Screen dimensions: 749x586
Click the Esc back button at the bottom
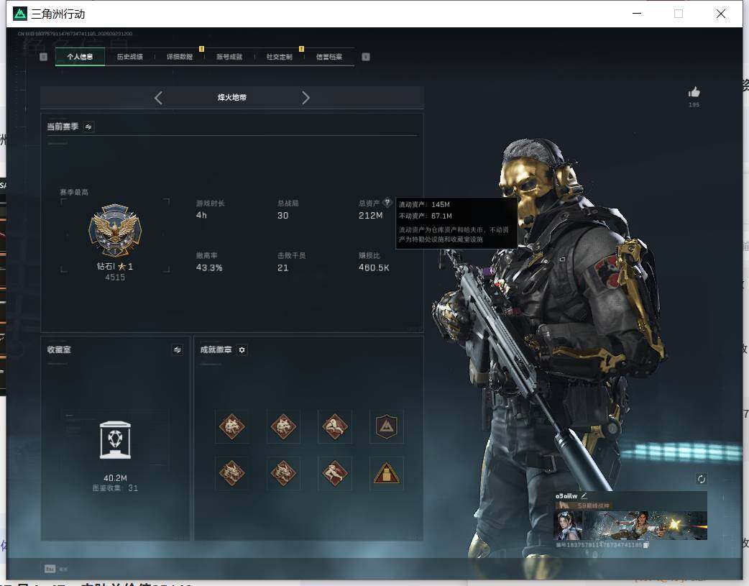pyautogui.click(x=56, y=569)
